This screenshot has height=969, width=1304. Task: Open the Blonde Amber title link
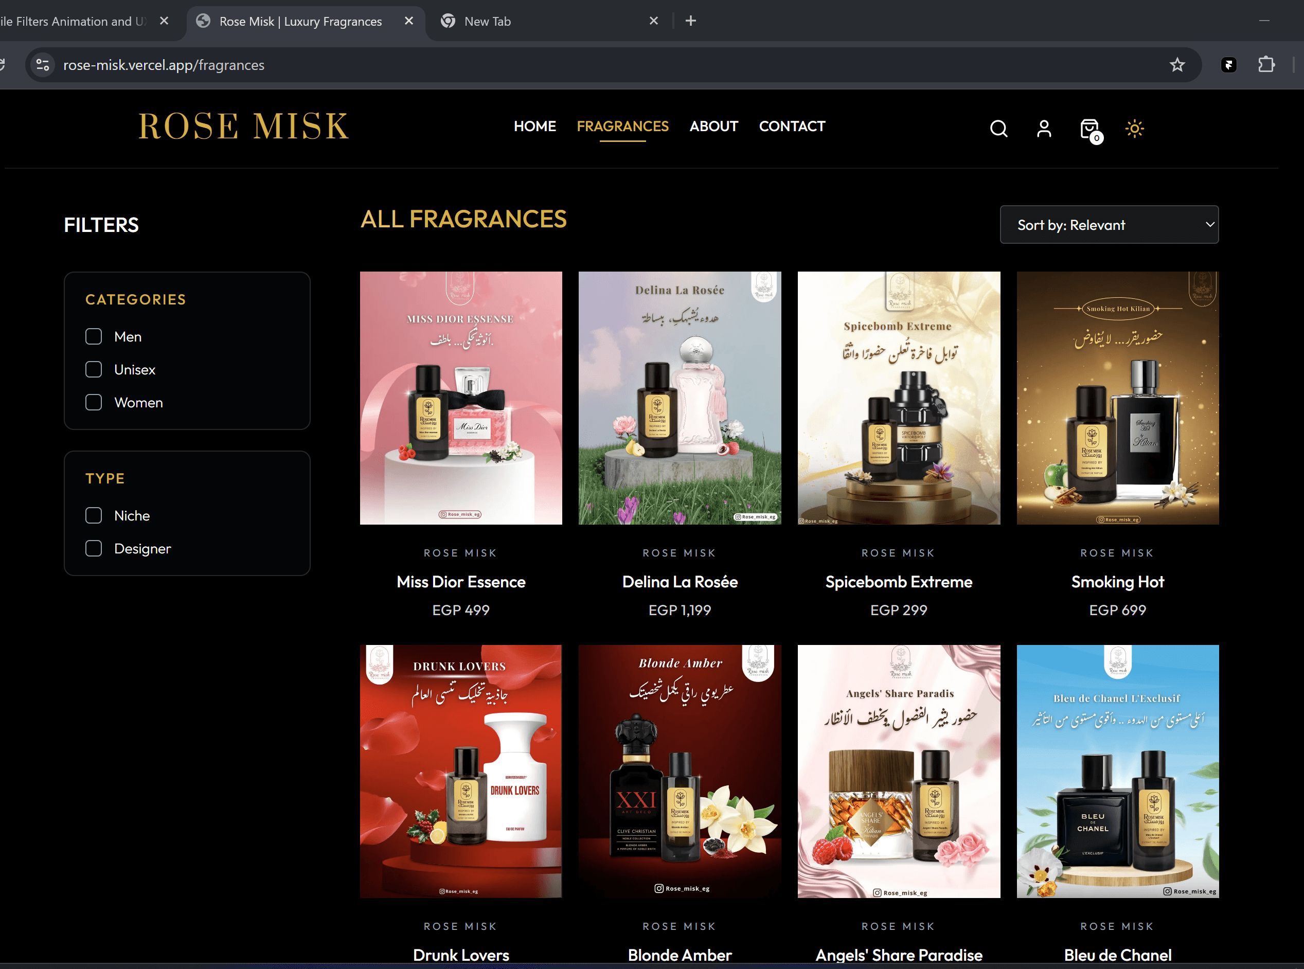[x=680, y=955]
